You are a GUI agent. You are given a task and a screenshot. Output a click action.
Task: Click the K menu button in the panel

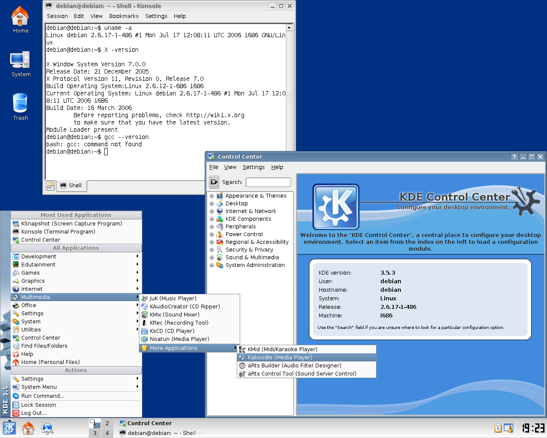(x=9, y=428)
